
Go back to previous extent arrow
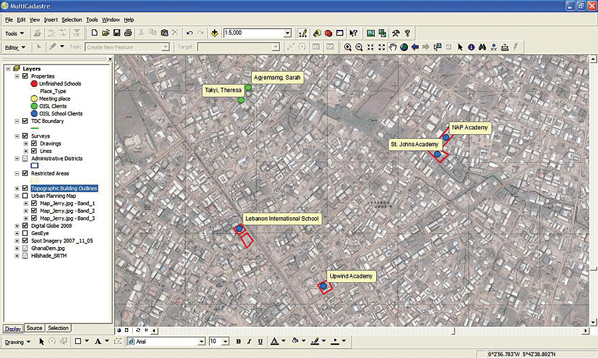click(415, 47)
